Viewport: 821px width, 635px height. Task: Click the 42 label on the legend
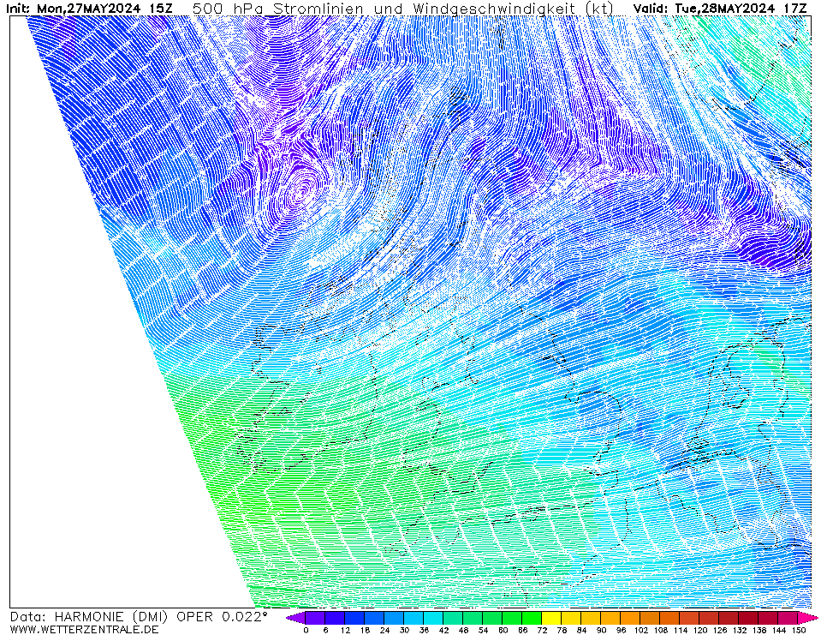tap(443, 630)
